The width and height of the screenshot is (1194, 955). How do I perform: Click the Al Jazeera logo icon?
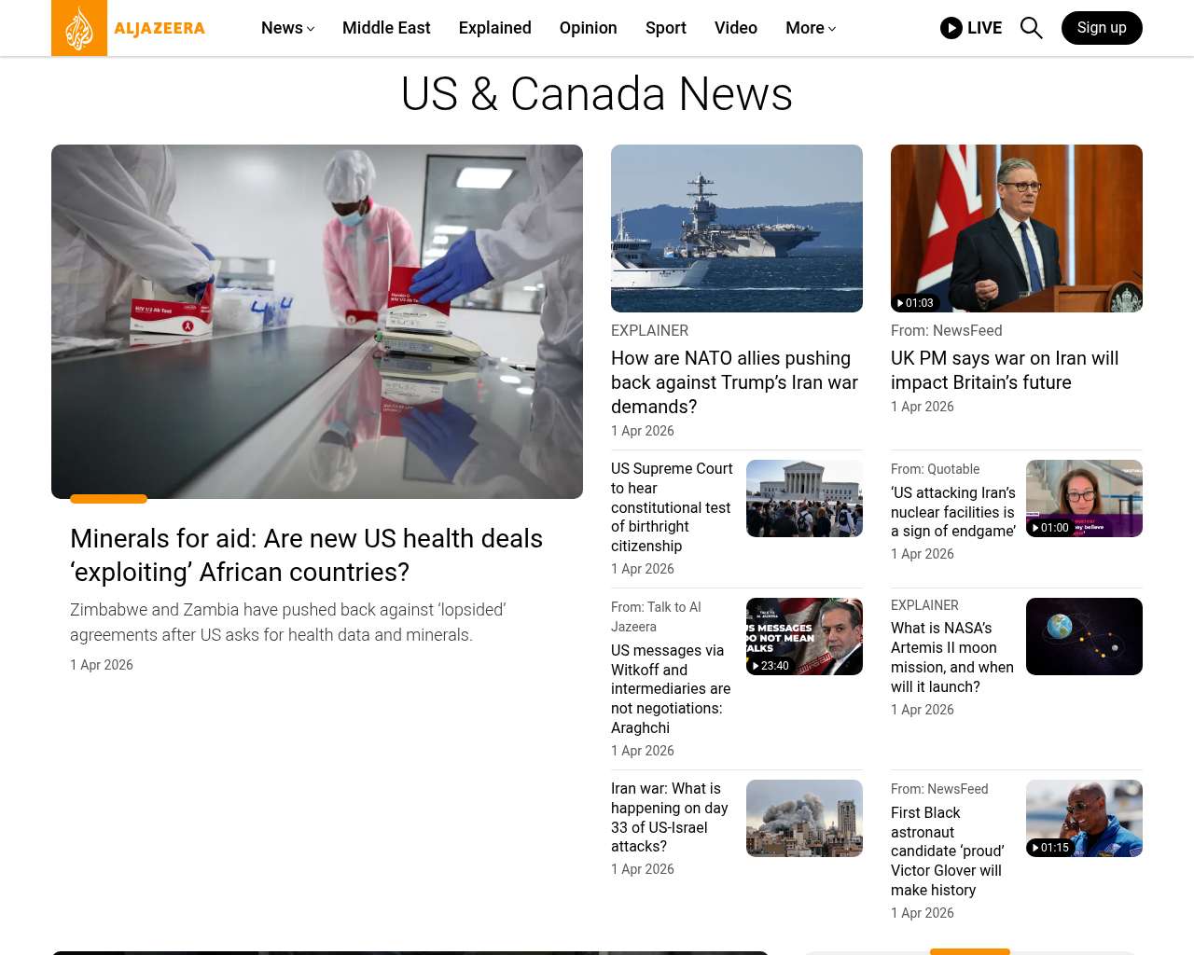(79, 28)
